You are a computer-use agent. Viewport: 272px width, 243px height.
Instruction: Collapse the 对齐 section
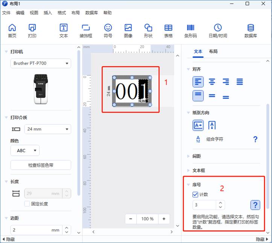(x=188, y=69)
